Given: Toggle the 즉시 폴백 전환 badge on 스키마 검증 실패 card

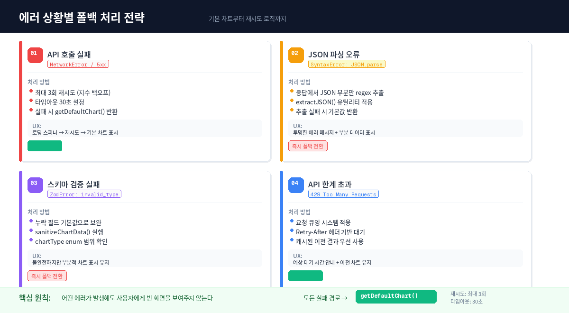Looking at the screenshot, I should 47,276.
